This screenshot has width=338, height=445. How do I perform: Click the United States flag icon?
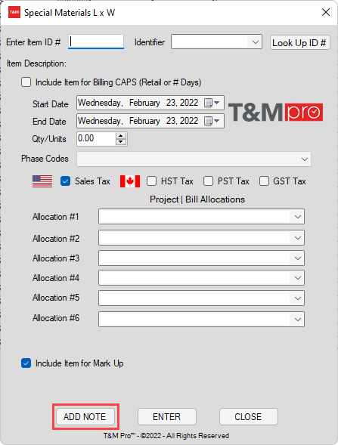42,181
